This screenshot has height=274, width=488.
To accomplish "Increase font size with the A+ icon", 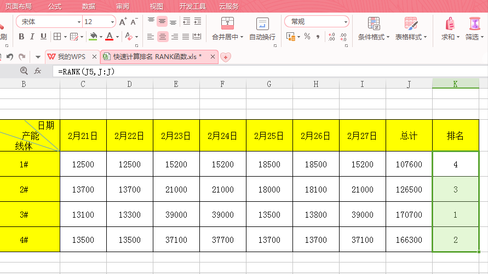I will click(x=123, y=21).
